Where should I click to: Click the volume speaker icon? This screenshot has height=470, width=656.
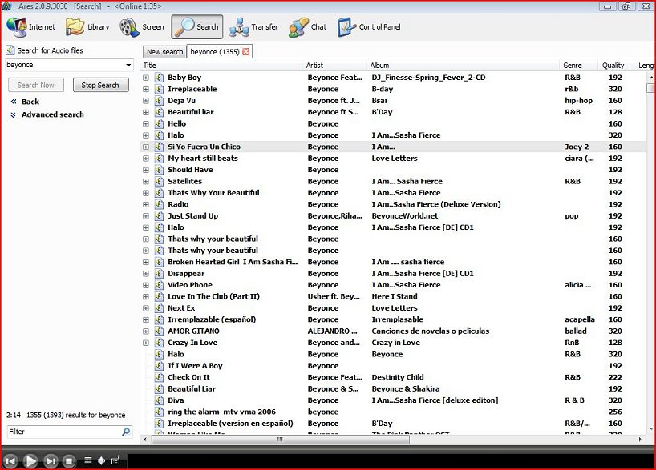(102, 460)
